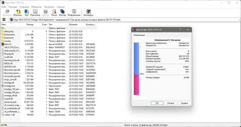Click the Dictionaries folder icon

(x=2, y=35)
